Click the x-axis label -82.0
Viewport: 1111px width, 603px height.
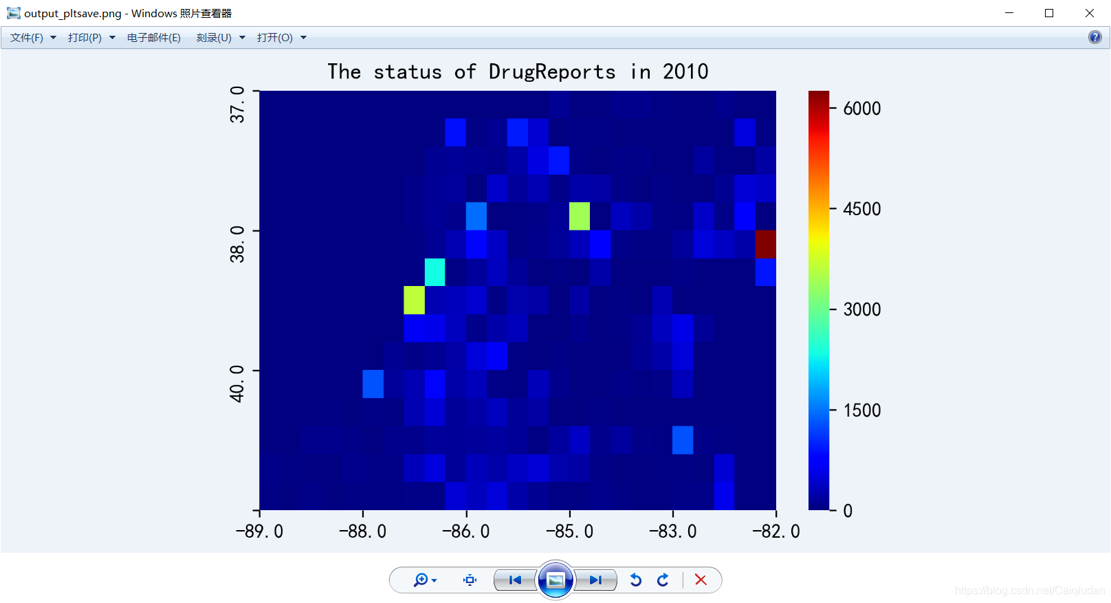coord(776,531)
